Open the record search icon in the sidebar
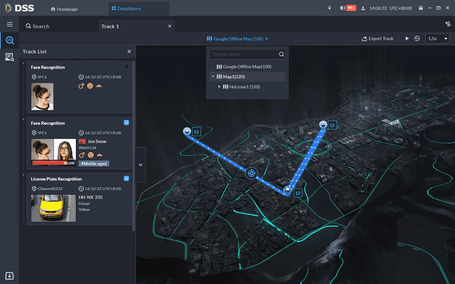The height and width of the screenshot is (284, 455). pos(10,57)
